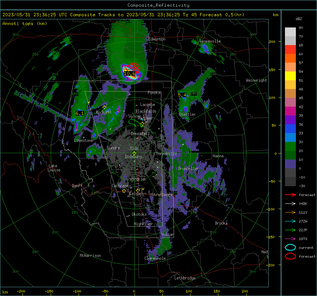This screenshot has height=296, width=317.
Task: Click the yellow timestamp header line
Action: tap(123, 15)
